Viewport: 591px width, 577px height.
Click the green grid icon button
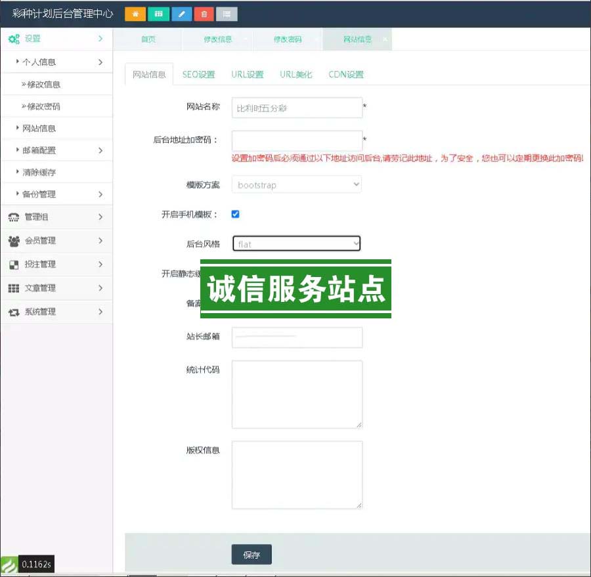point(158,14)
